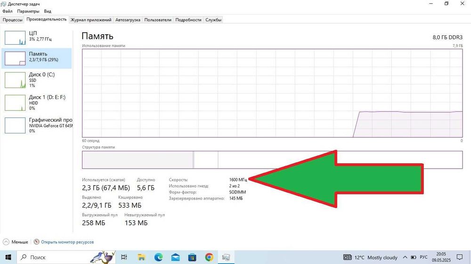Screen dimensions: 471x264
Task: Click the '258 МБ' paged pool value
Action: pos(93,223)
